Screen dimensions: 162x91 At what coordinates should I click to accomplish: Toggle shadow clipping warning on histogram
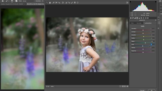click(x=131, y=2)
